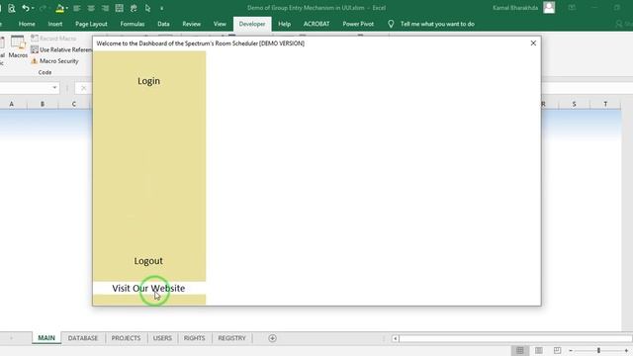The image size is (633, 356).
Task: Open the Page Layout ribbon tab
Action: pyautogui.click(x=91, y=24)
